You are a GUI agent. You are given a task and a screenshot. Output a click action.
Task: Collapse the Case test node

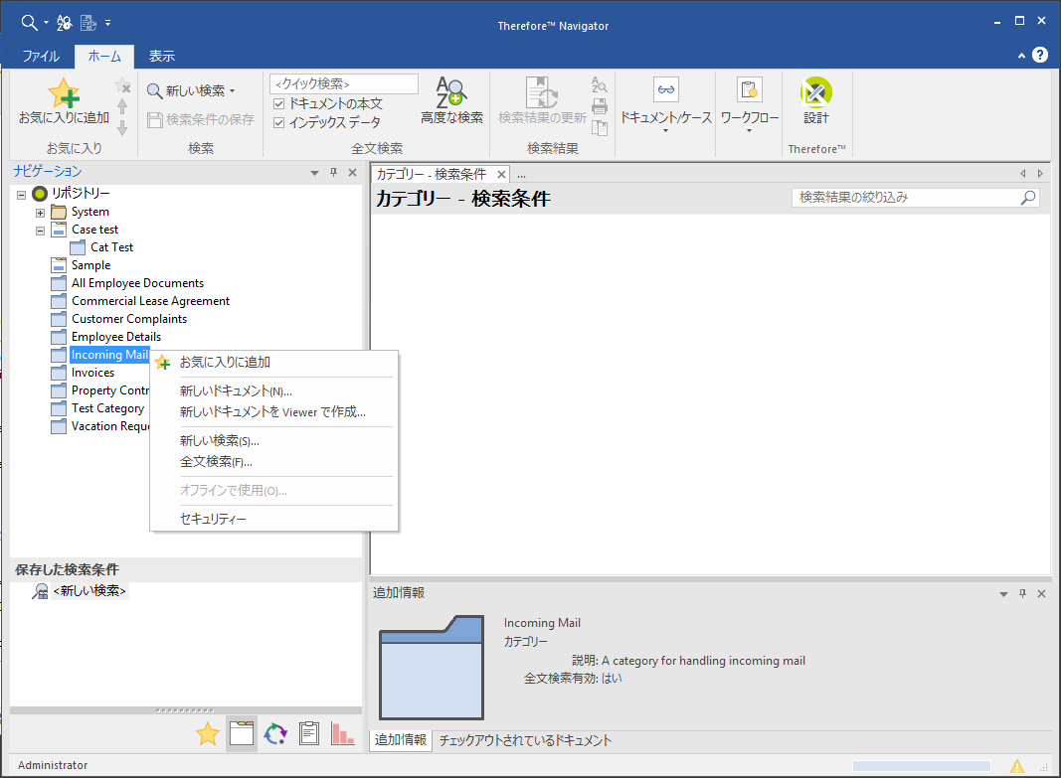tap(40, 231)
